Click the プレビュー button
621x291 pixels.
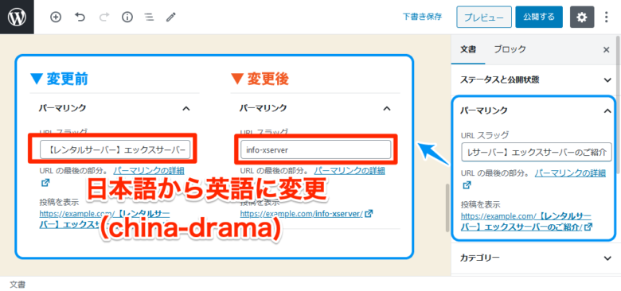coord(484,17)
